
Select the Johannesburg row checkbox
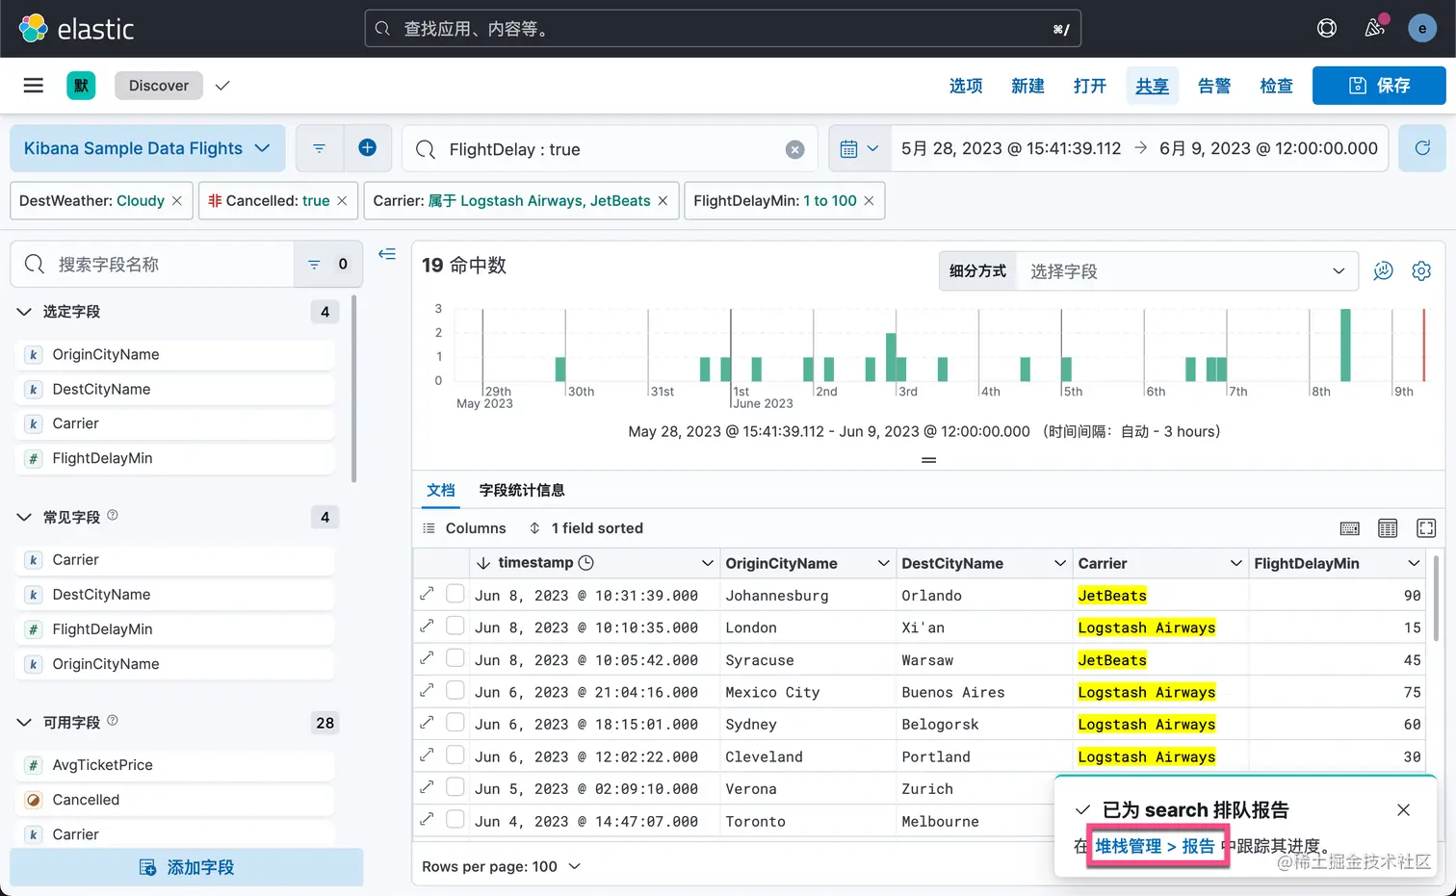[455, 593]
